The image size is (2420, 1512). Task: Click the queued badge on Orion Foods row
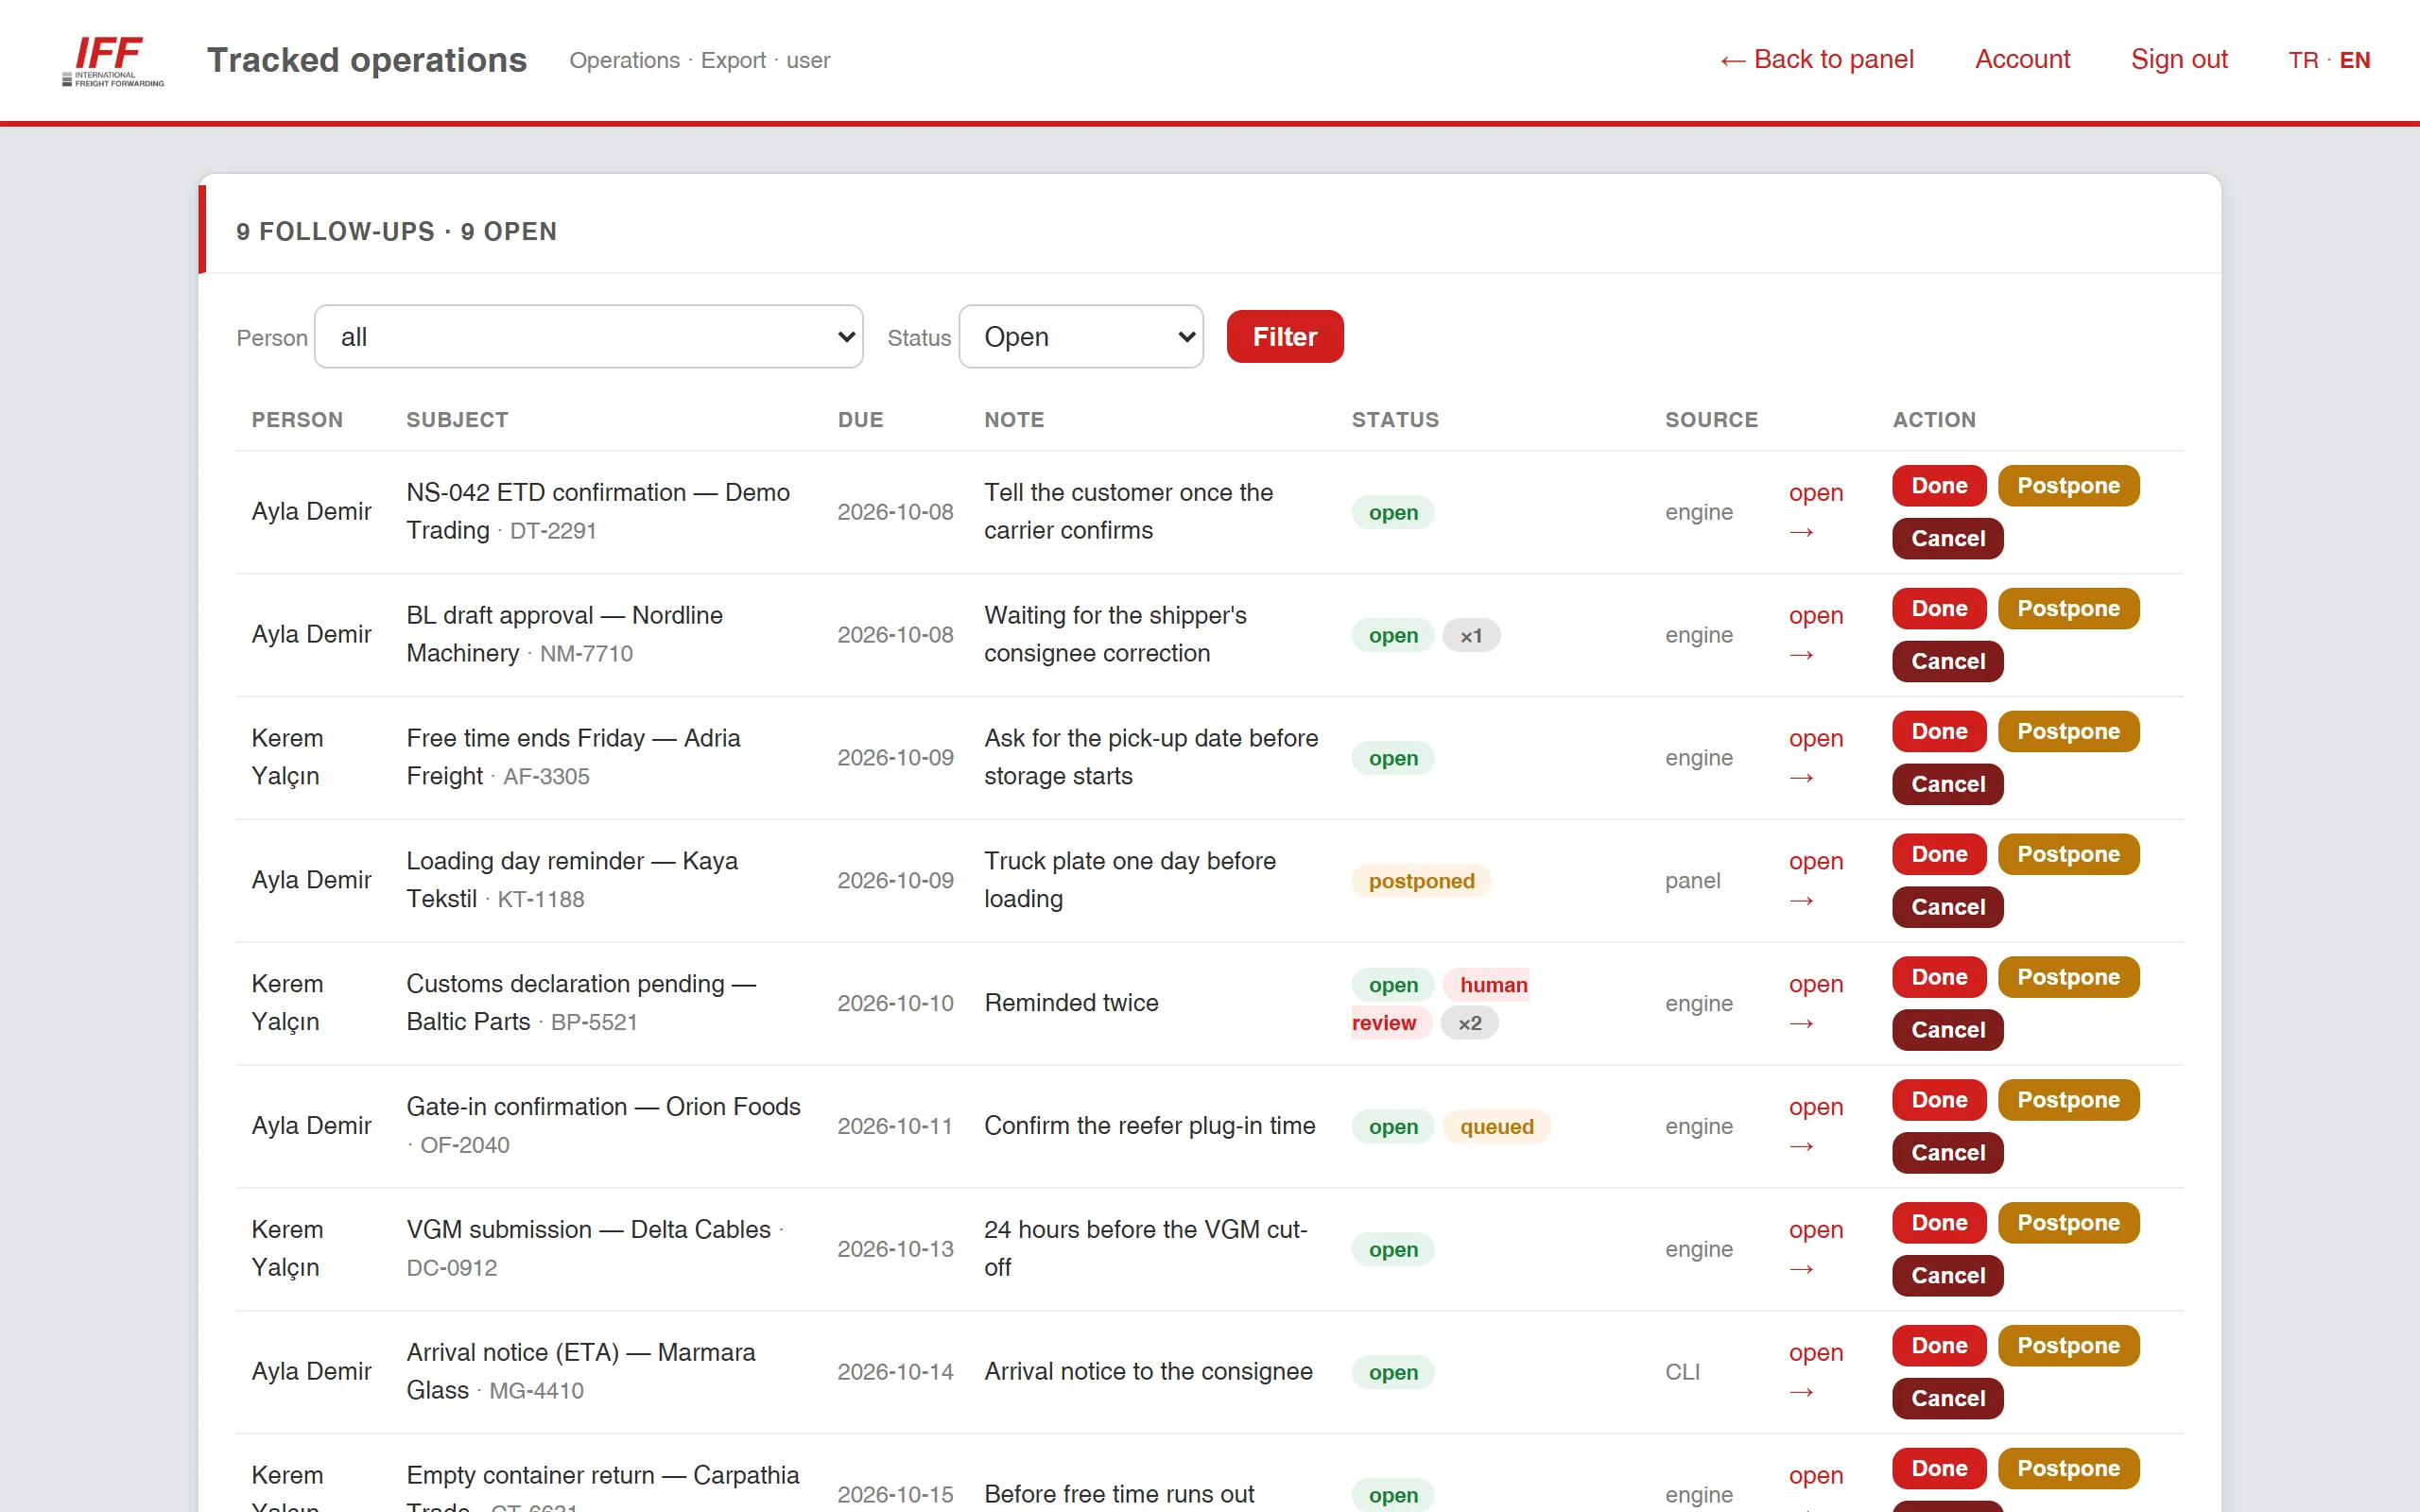coord(1496,1127)
